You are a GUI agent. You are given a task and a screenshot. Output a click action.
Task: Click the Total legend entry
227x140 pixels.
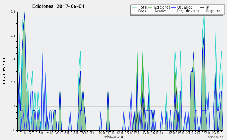click(143, 7)
